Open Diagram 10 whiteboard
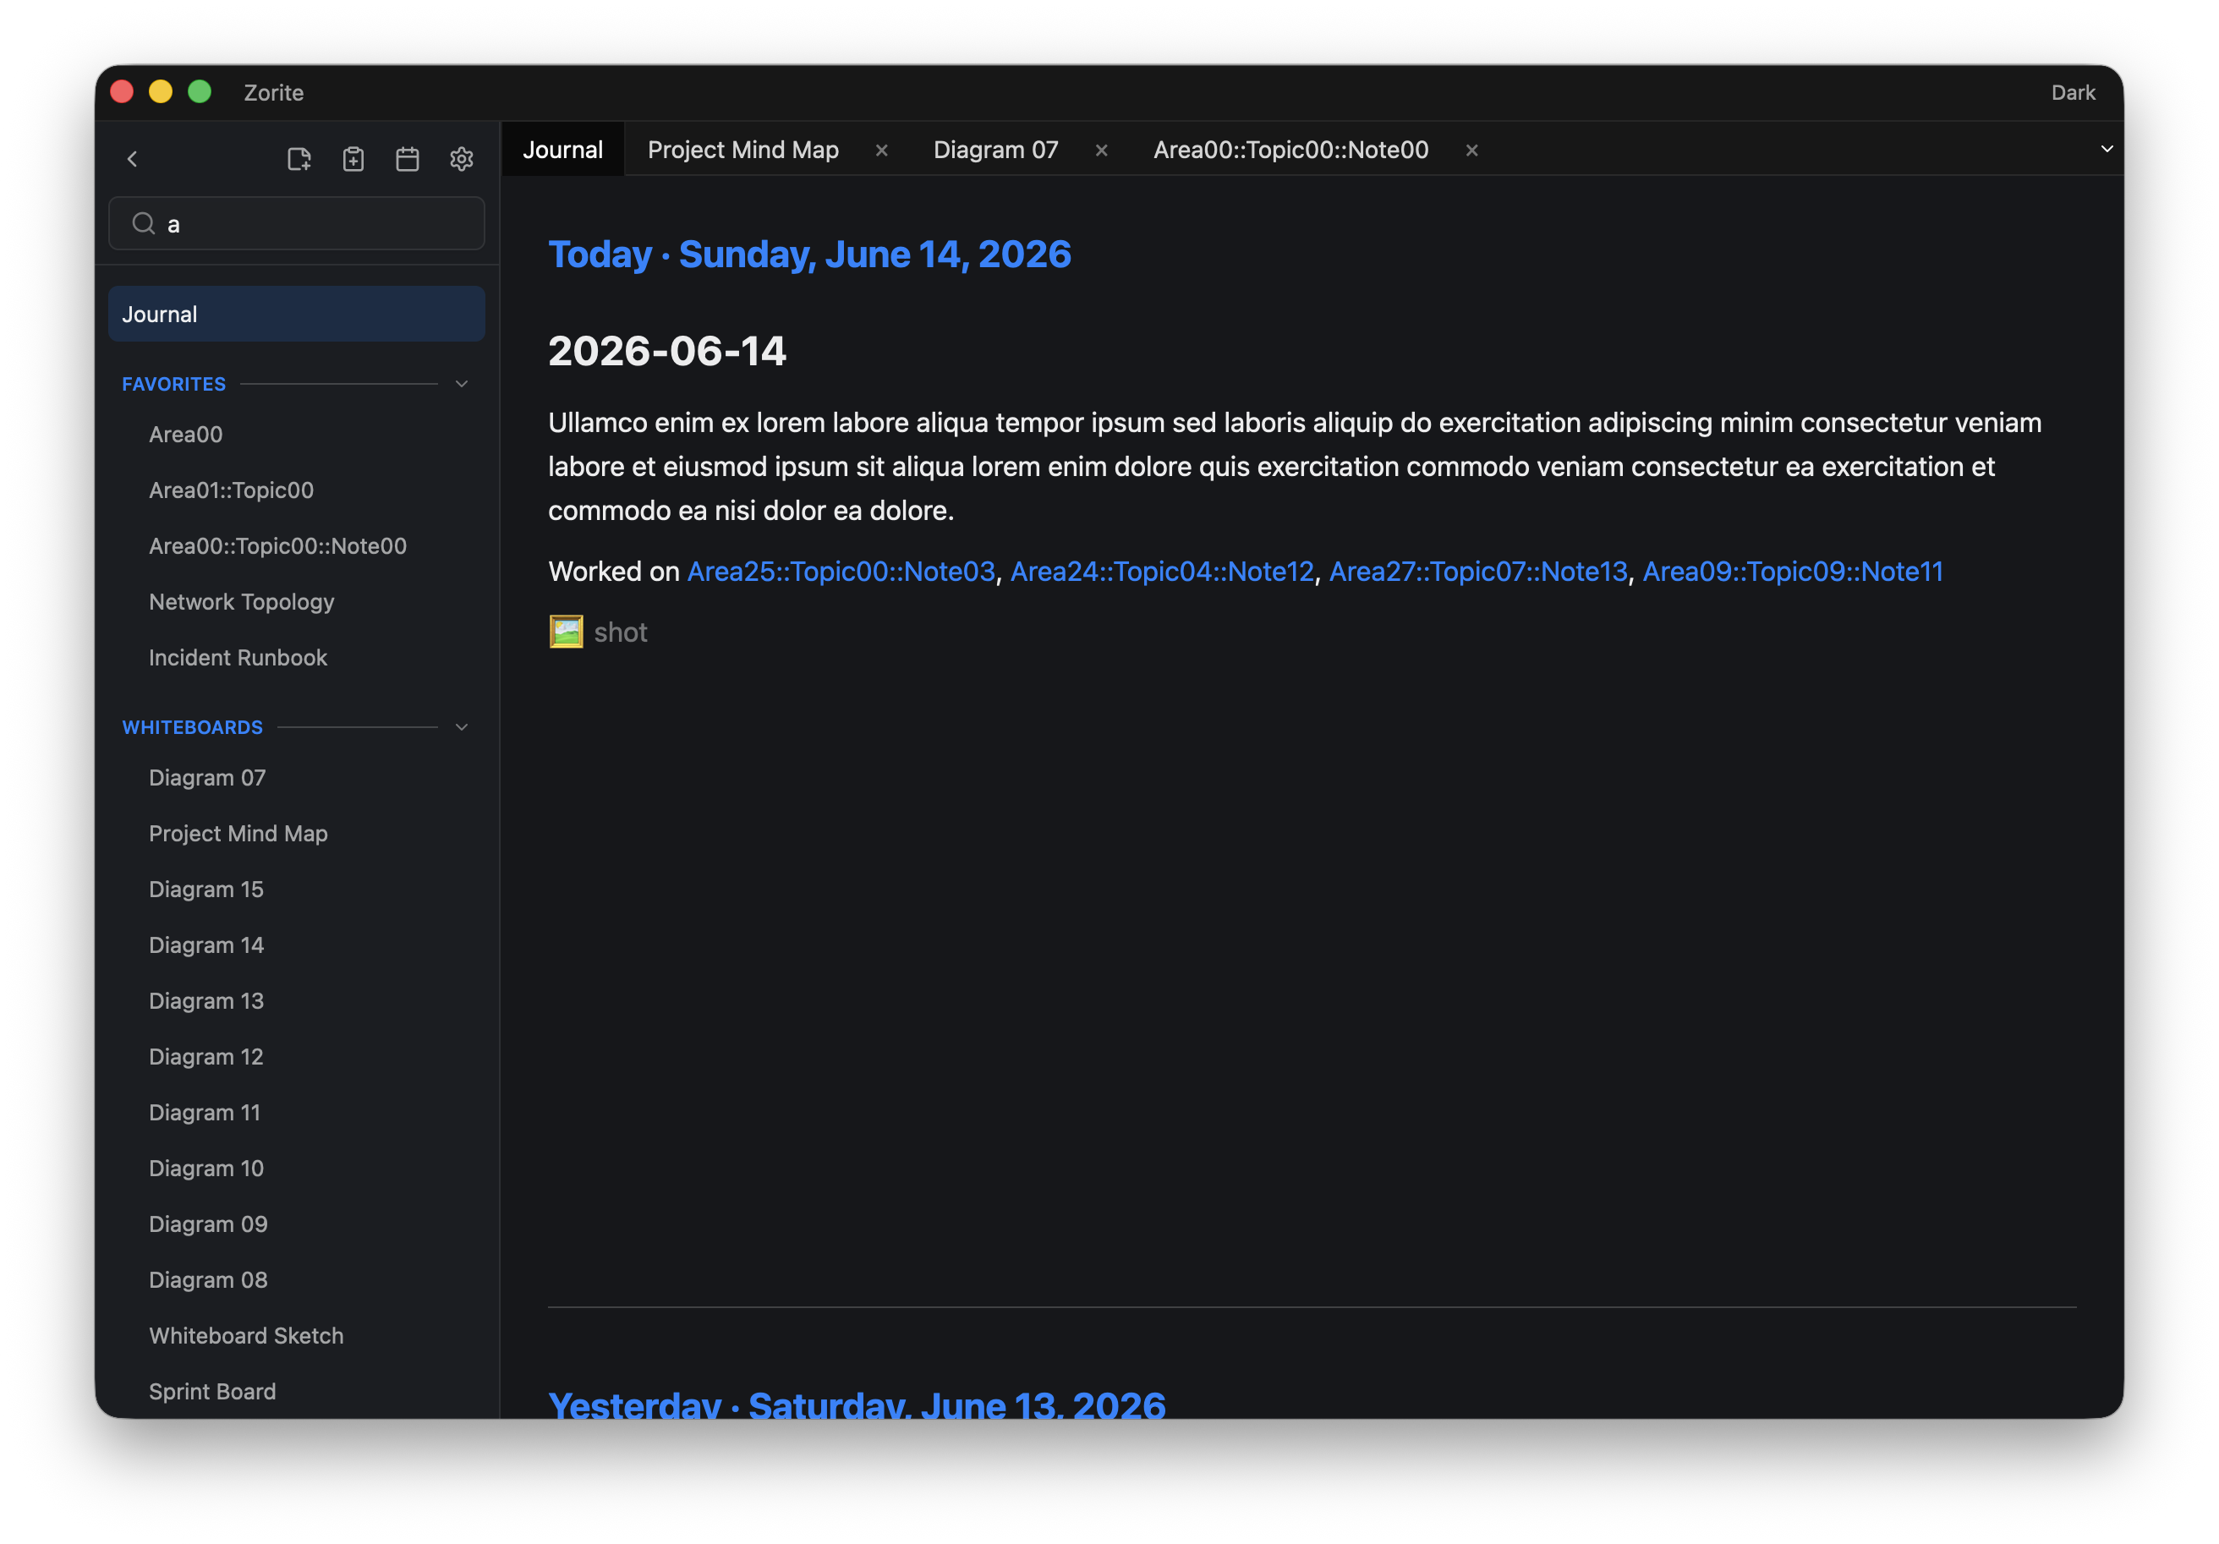The height and width of the screenshot is (1544, 2219). tap(205, 1168)
